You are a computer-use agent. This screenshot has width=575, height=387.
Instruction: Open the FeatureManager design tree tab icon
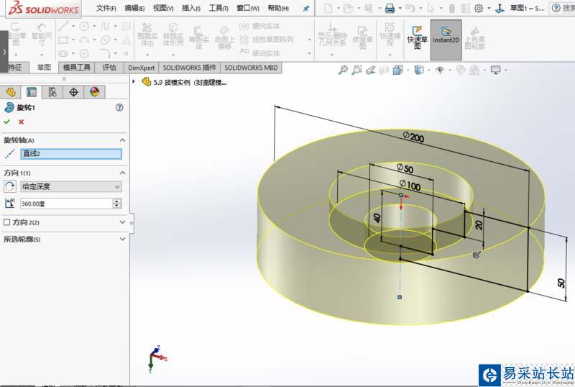tap(11, 92)
